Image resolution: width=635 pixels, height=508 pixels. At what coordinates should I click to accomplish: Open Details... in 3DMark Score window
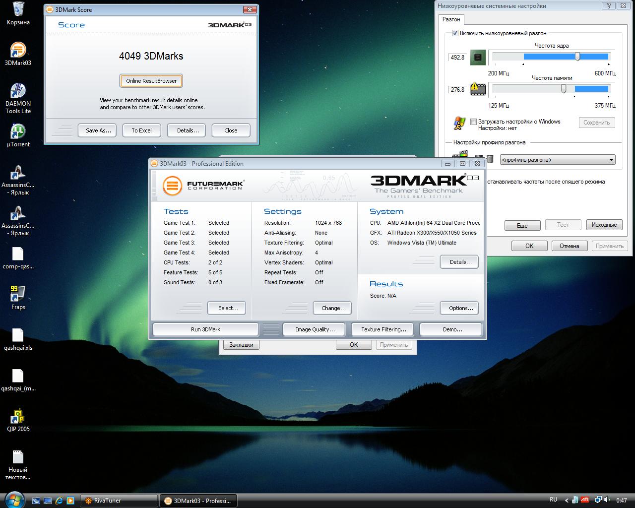188,130
